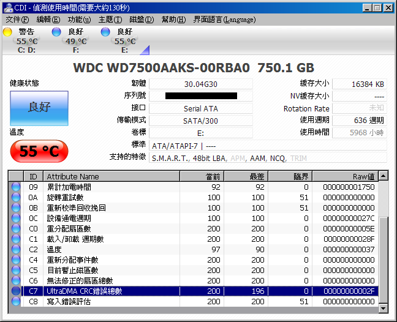
Task: Click the Serial ATA interface field
Action: click(201, 108)
